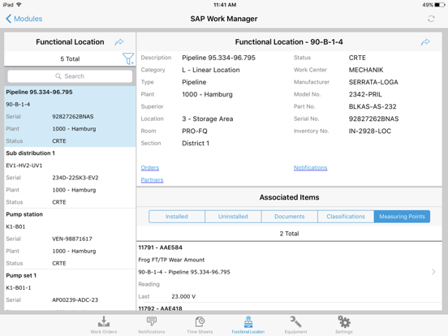This screenshot has width=448, height=336.
Task: Click room value PRO-FQ
Action: (x=195, y=131)
